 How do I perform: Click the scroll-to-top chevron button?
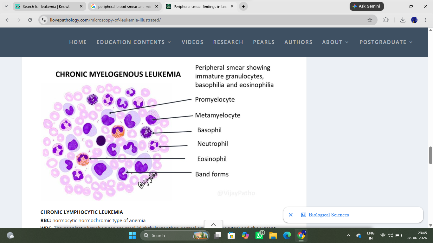point(213,224)
